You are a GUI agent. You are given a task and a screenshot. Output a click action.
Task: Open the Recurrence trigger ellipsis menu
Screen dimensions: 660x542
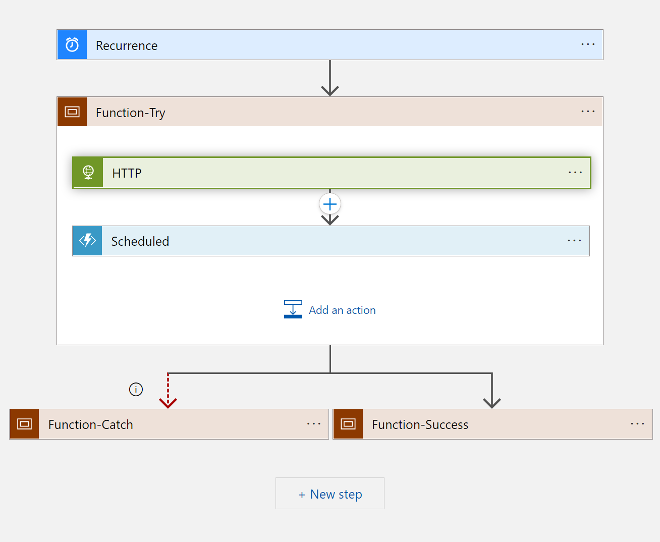[x=587, y=44]
